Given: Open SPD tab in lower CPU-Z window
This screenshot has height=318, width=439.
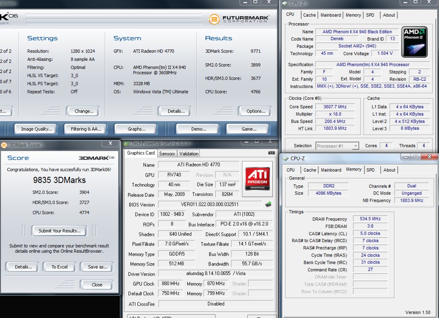Looking at the screenshot, I should pos(370,170).
